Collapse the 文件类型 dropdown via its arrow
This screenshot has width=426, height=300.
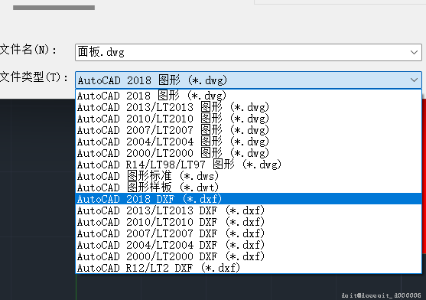(414, 80)
